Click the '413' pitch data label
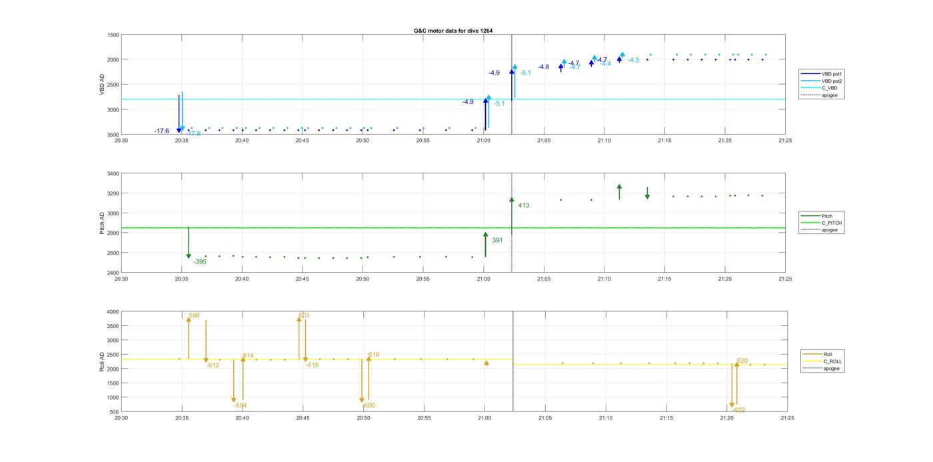Viewport: 933px width, 462px height. (x=523, y=205)
